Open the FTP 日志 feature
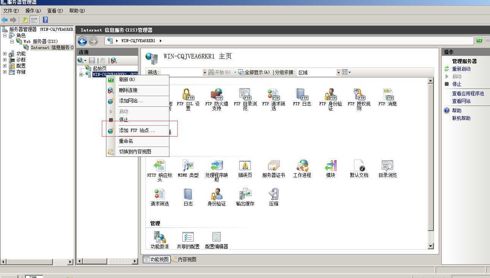Screen dimensions: 490x278 click(302, 97)
